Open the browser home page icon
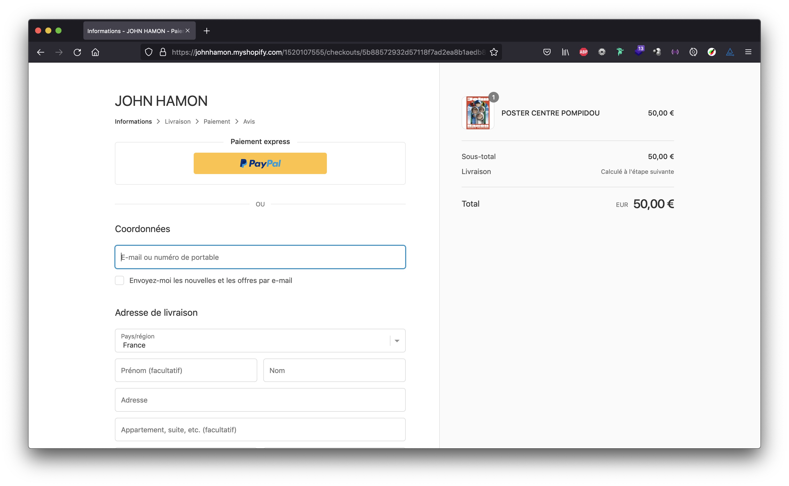 (x=95, y=52)
